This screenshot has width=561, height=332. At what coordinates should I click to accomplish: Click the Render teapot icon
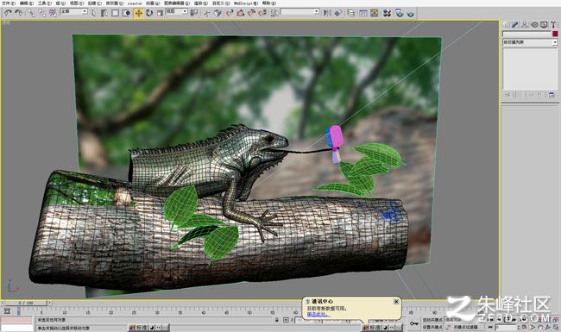[410, 13]
